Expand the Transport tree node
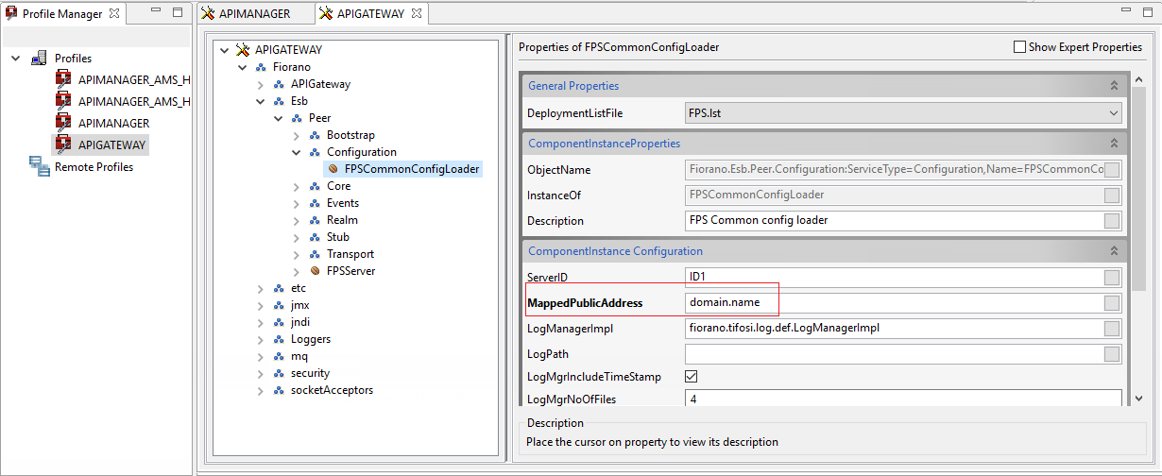 point(297,254)
